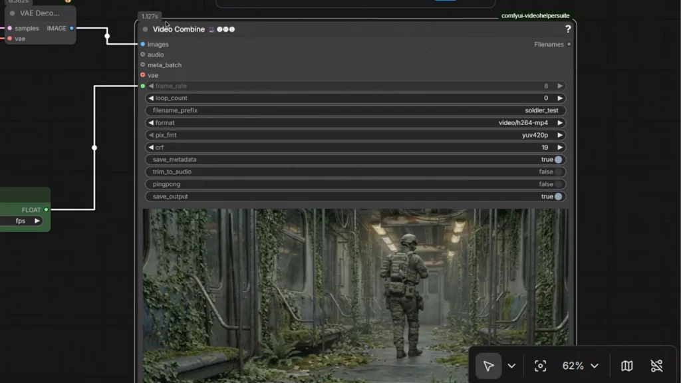
Task: Toggle link visibility icon in bottom toolbar
Action: (656, 366)
